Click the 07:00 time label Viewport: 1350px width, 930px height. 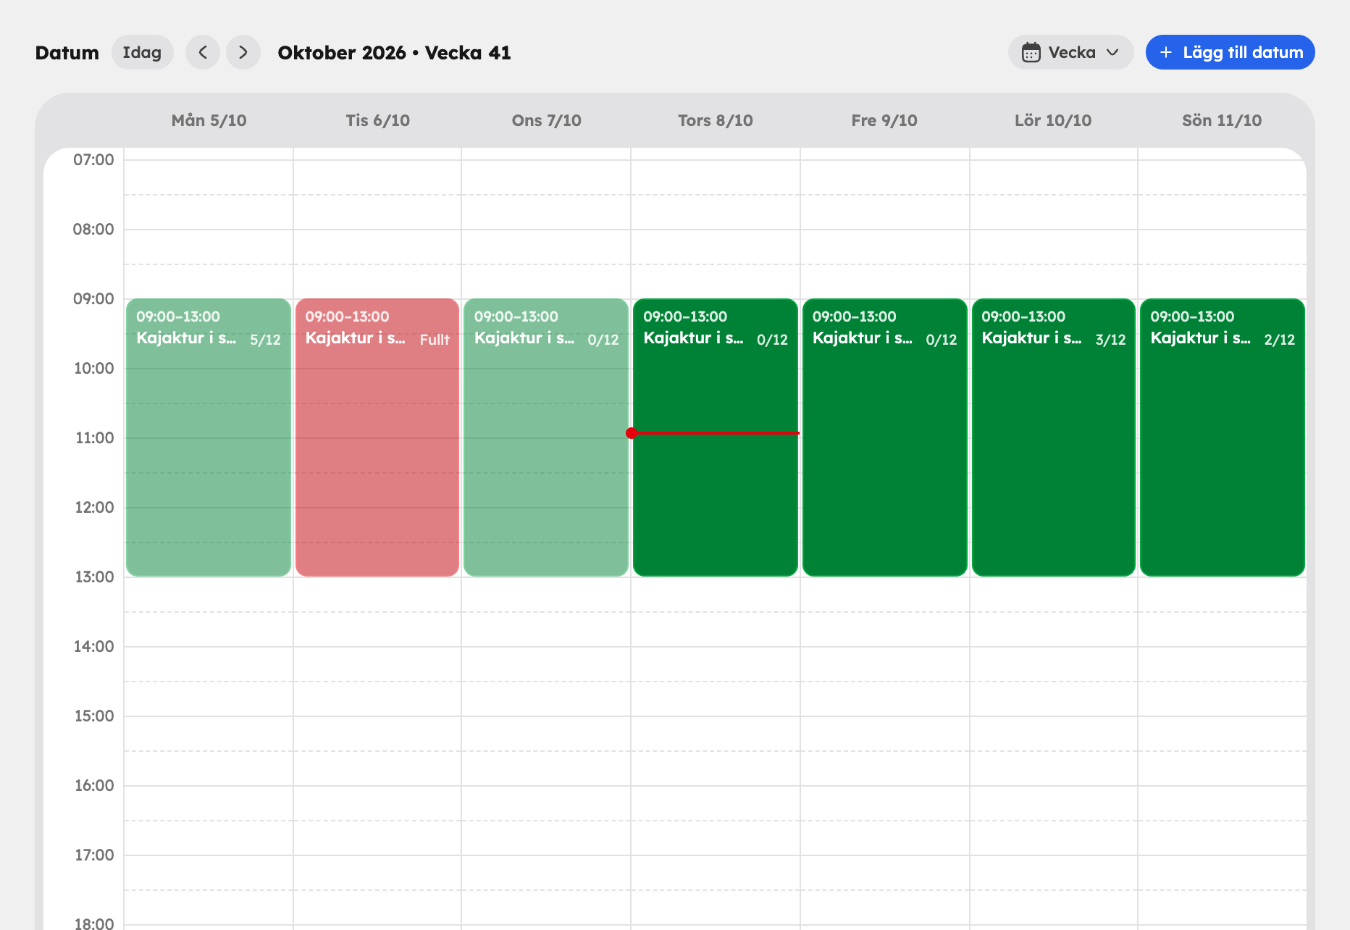pyautogui.click(x=93, y=159)
